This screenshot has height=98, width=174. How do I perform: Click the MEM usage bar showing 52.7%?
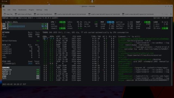pos(25,26)
